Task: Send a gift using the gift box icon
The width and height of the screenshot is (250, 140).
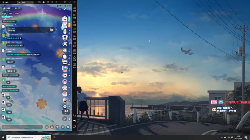Action: click(57, 127)
